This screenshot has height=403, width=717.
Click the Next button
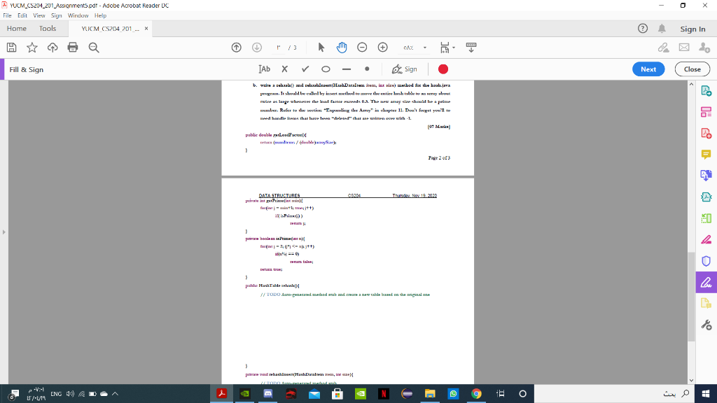[648, 69]
